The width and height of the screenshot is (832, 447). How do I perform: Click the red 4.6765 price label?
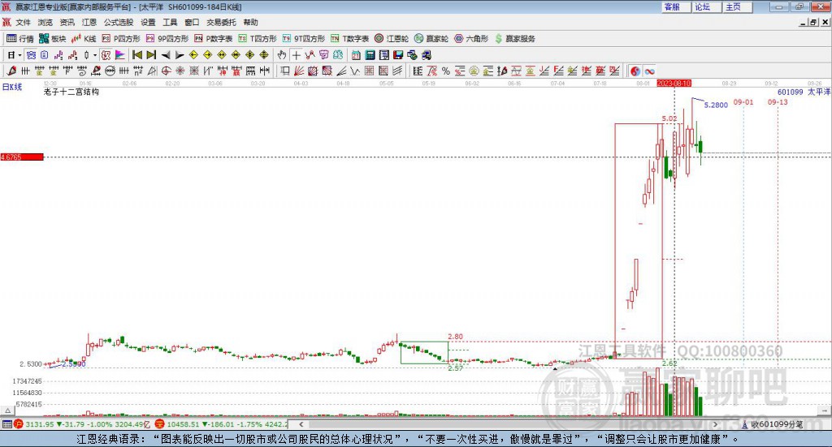pyautogui.click(x=22, y=157)
